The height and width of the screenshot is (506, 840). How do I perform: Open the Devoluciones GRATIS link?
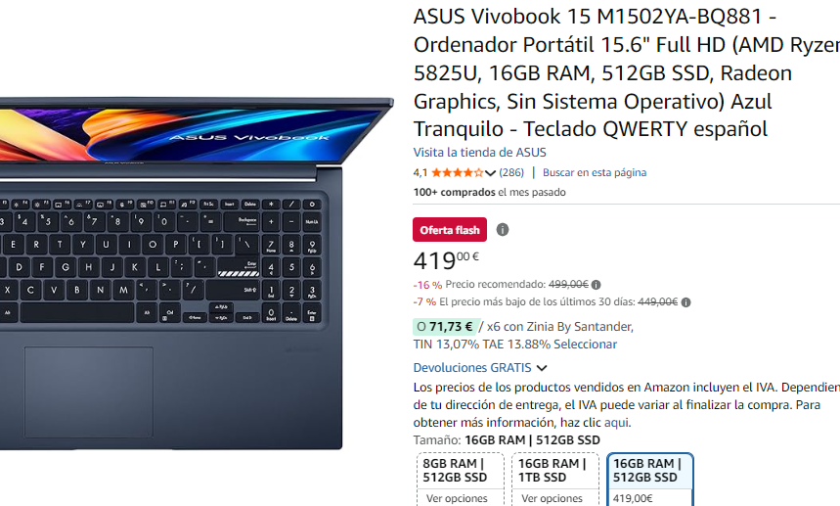pos(472,368)
